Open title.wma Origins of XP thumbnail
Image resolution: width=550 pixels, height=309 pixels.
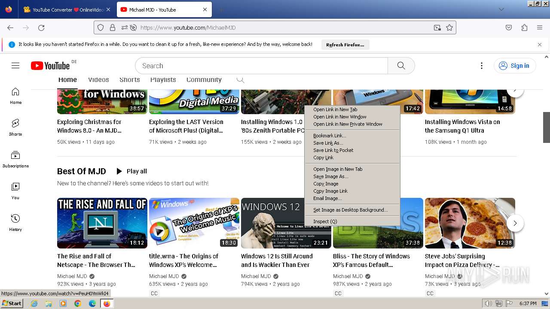[194, 223]
